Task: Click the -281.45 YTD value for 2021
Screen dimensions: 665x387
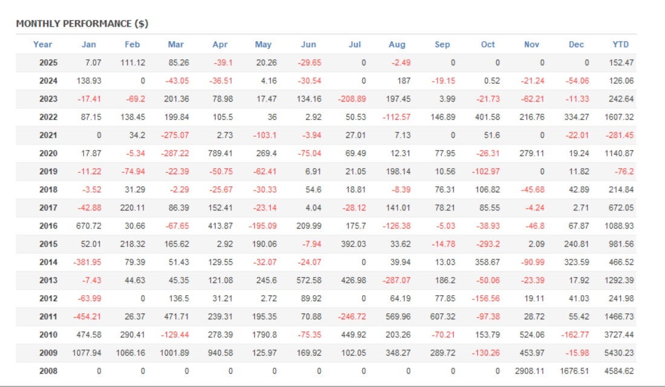Action: [620, 135]
